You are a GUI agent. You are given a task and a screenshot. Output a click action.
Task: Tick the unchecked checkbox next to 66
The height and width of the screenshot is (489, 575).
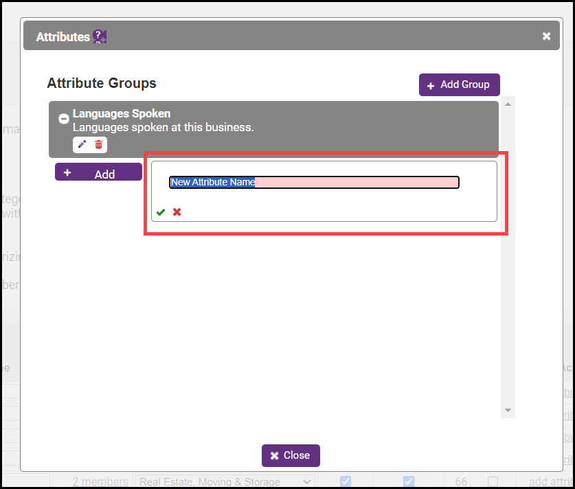click(x=493, y=481)
